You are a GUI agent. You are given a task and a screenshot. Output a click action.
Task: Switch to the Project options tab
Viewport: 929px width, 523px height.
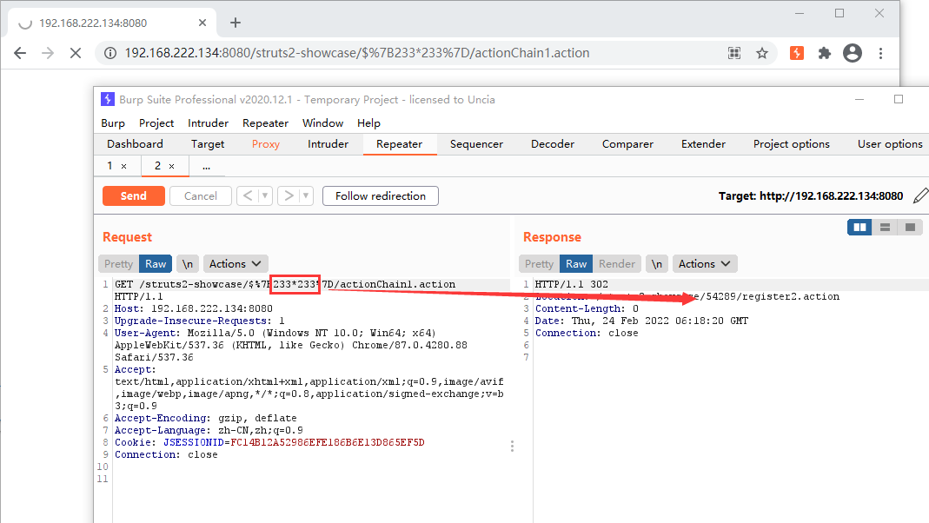pyautogui.click(x=792, y=144)
